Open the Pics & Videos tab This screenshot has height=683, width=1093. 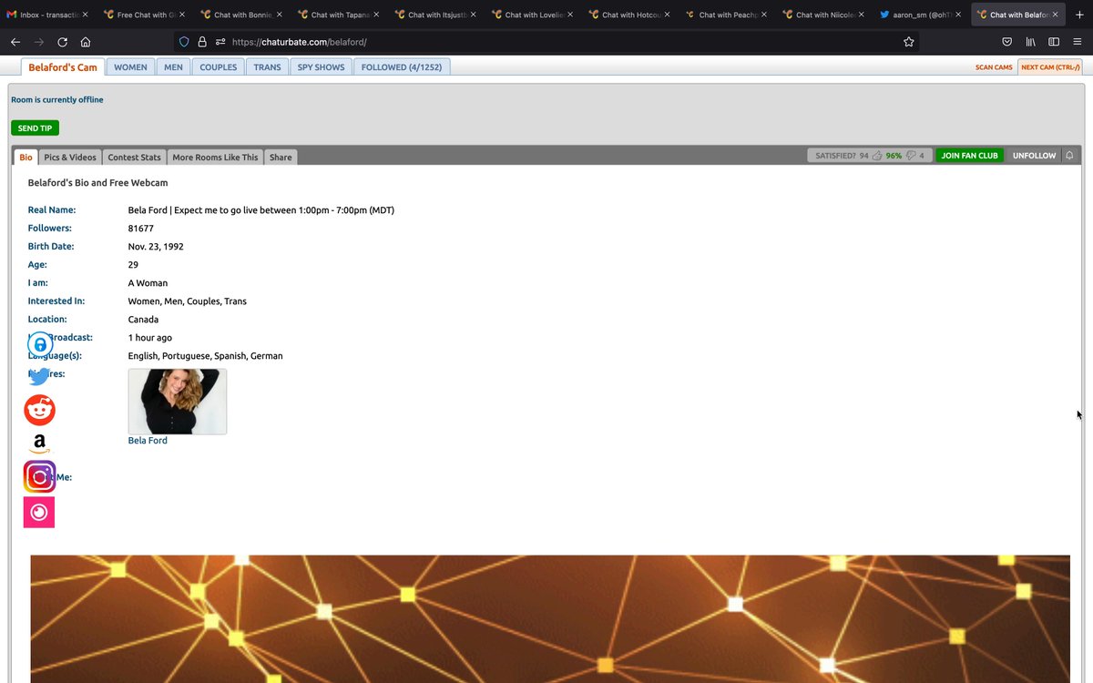click(70, 157)
